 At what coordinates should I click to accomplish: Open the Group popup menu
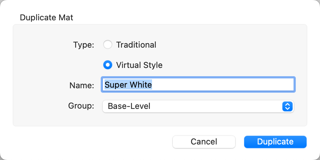coord(198,106)
